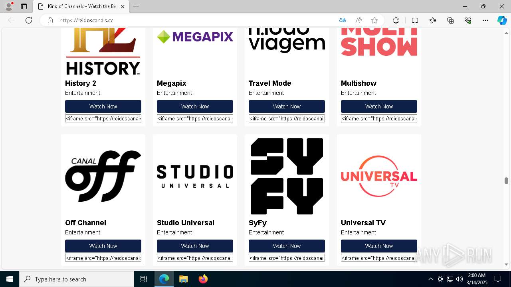Open the browser profile icon

(x=9, y=6)
